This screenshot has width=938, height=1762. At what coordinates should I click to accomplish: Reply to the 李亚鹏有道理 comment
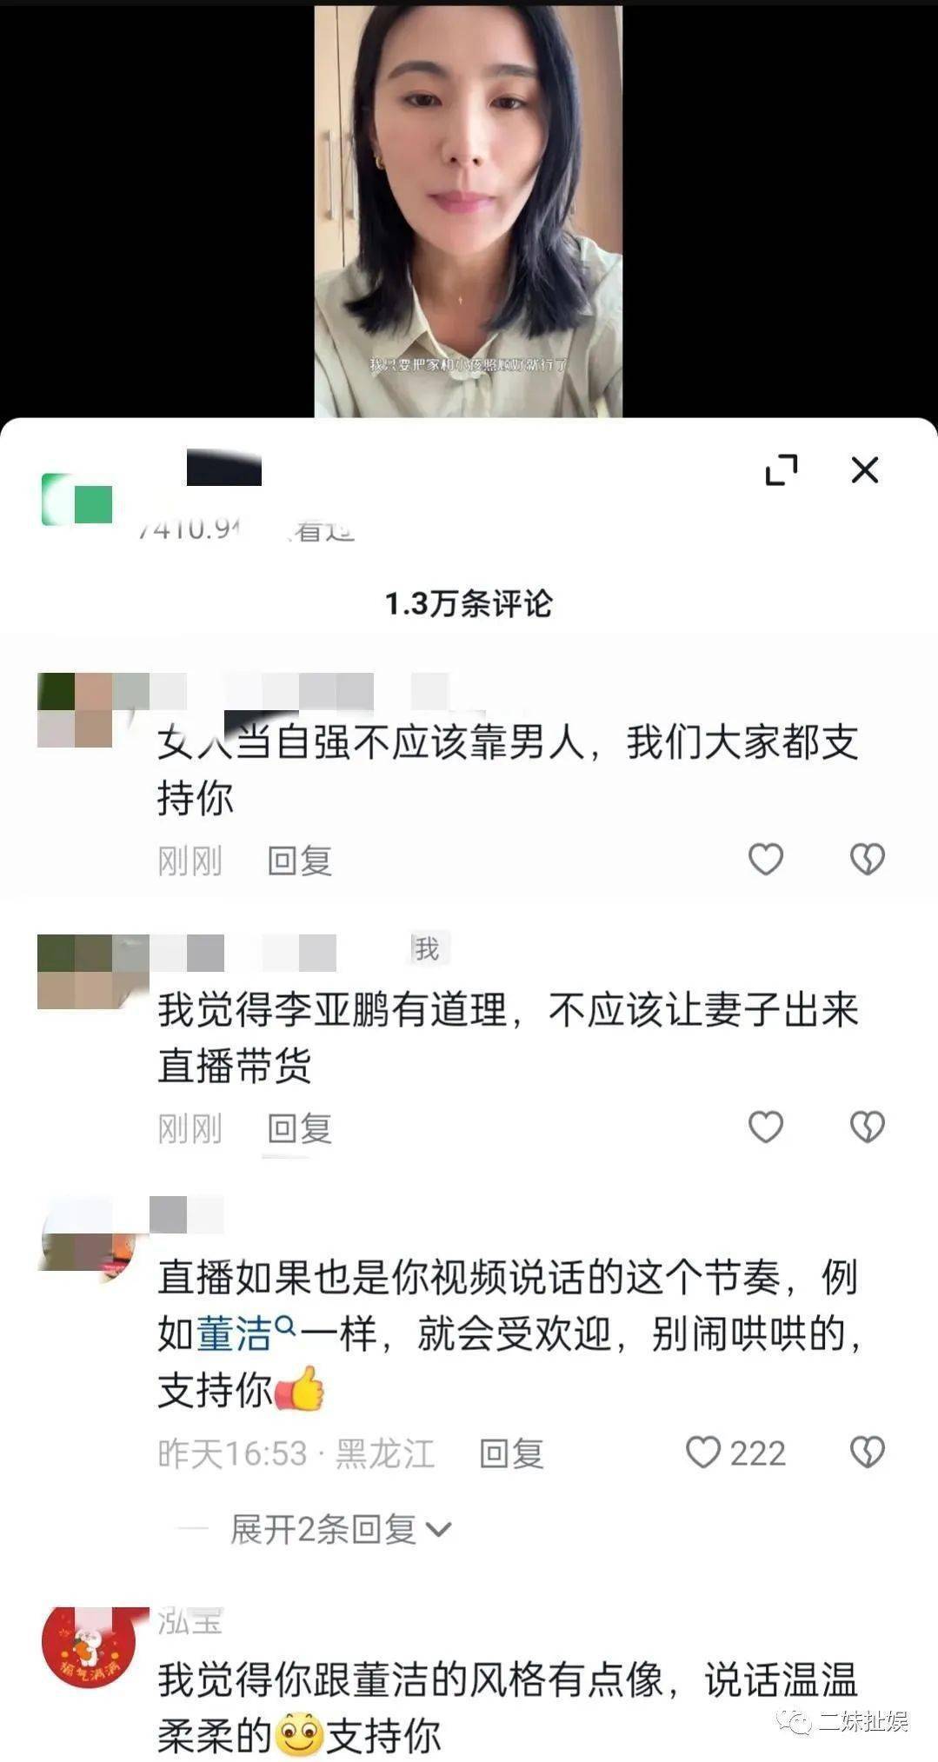300,1128
